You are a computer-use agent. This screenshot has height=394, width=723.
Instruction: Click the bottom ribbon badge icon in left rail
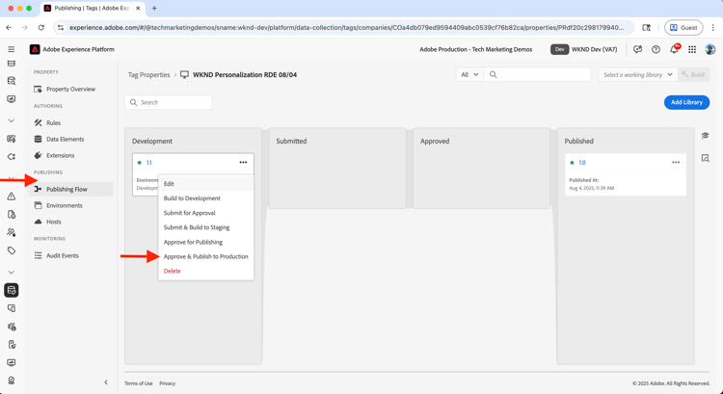click(x=12, y=381)
